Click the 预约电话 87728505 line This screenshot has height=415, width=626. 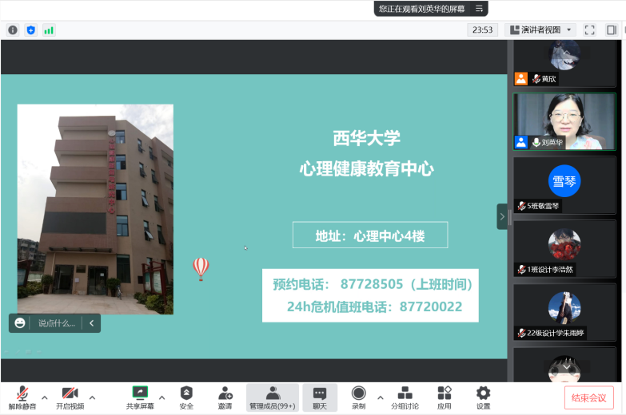(x=373, y=284)
